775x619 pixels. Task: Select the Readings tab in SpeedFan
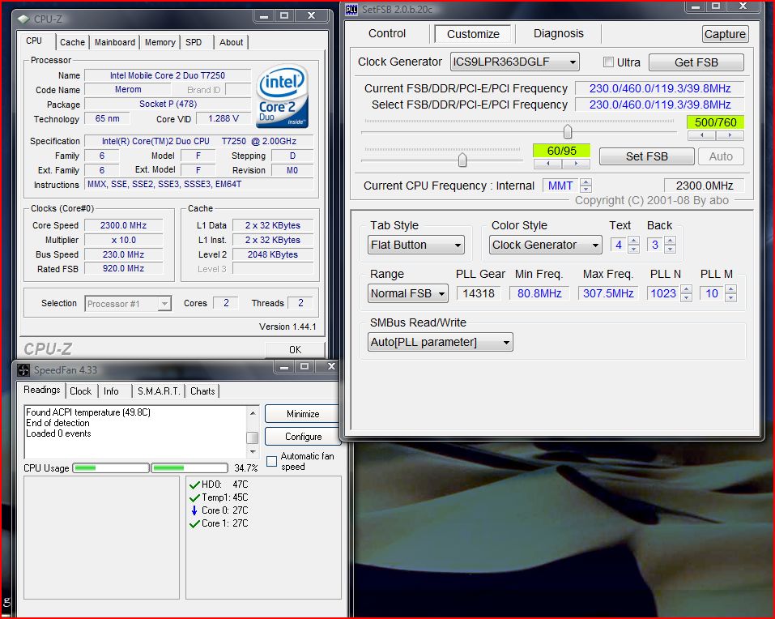coord(42,390)
